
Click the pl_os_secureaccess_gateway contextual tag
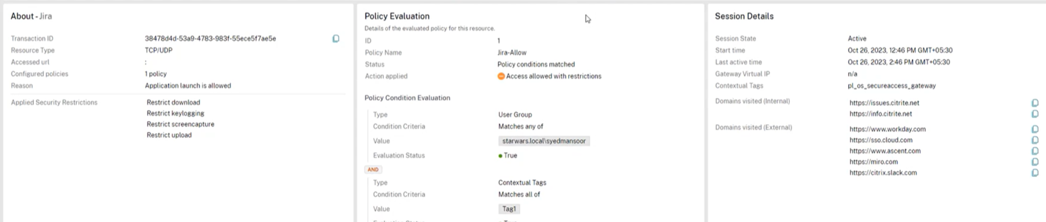[x=891, y=86]
